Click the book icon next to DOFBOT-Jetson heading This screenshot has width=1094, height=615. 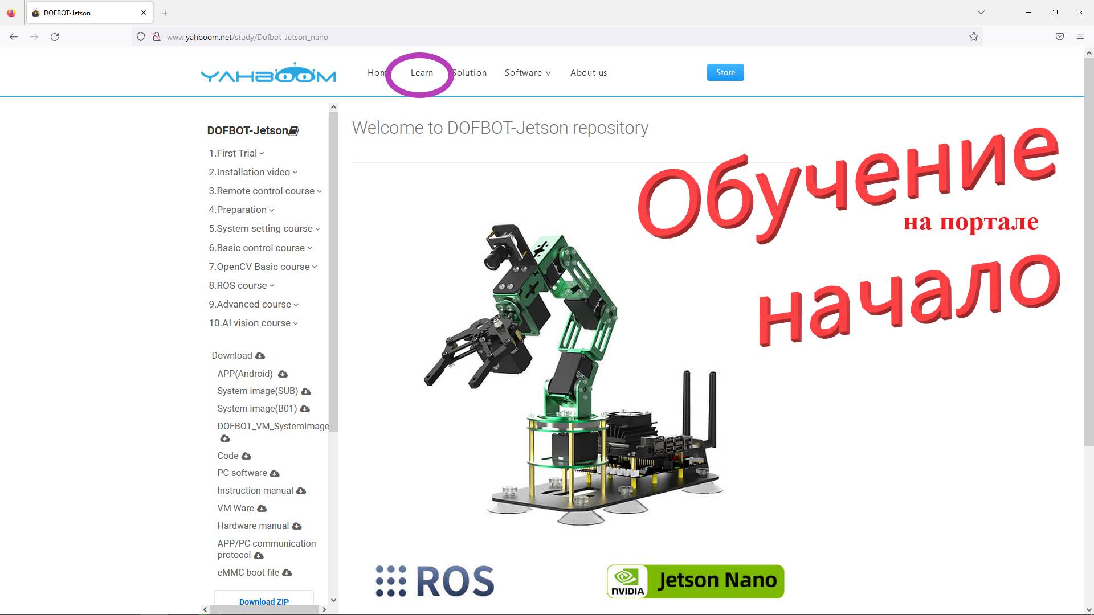point(293,130)
